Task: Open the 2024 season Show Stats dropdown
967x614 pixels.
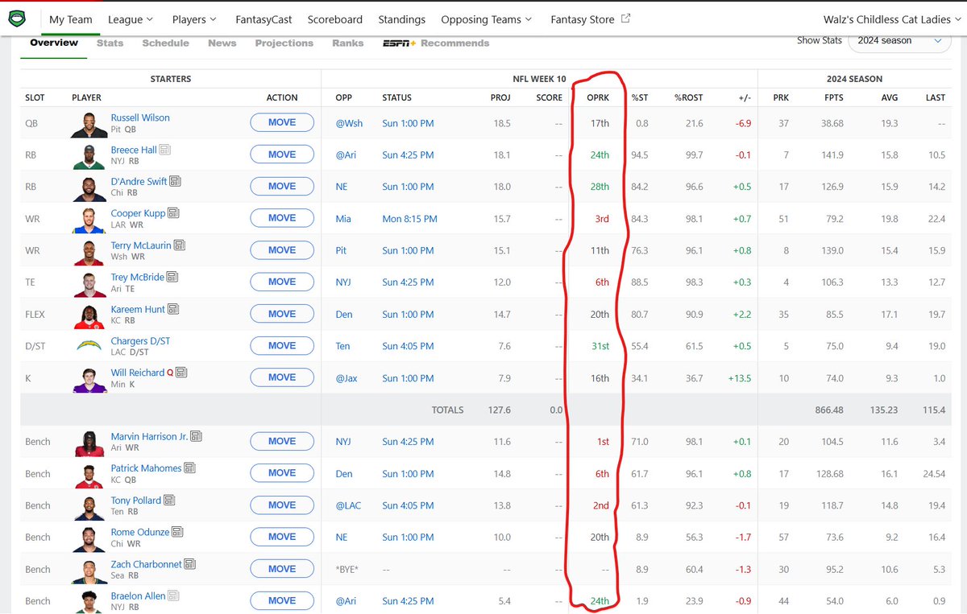Action: tap(899, 40)
